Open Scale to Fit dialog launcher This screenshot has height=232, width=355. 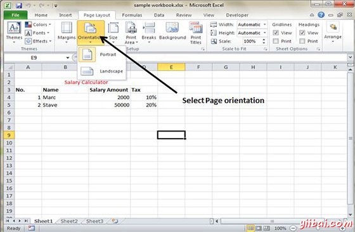pyautogui.click(x=266, y=49)
